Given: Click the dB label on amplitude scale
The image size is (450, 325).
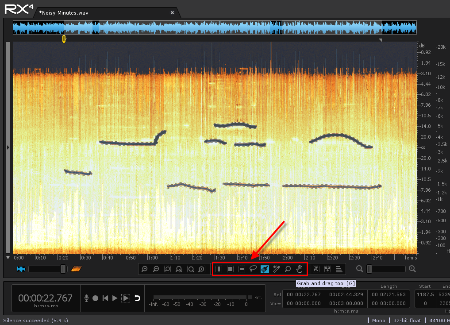Looking at the screenshot, I should (422, 46).
